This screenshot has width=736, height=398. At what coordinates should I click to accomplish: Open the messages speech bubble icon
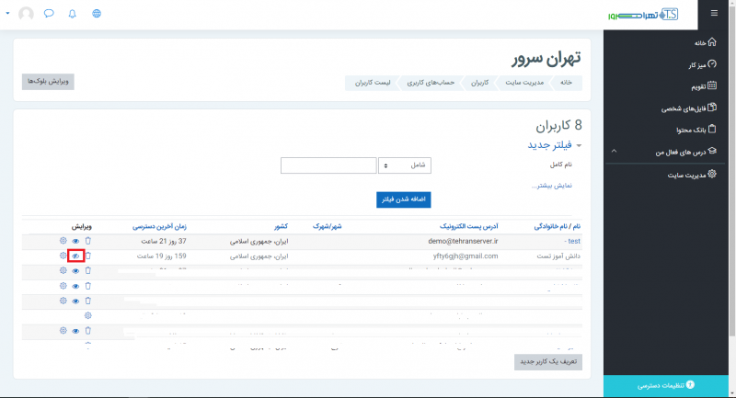[49, 15]
